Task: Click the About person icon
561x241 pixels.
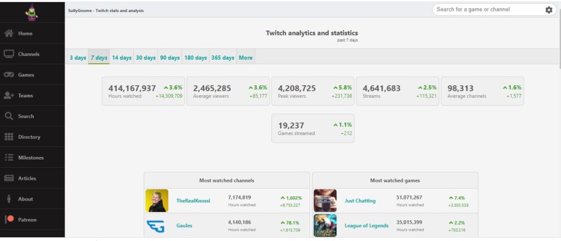Action: (x=9, y=199)
